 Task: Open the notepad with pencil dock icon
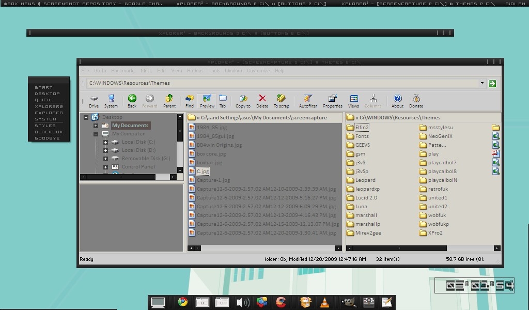pos(386,302)
